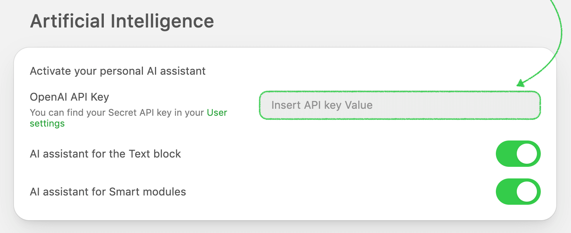Turn off AI assistant for Smart modules
Screen dimensions: 571x233
[x=518, y=192]
